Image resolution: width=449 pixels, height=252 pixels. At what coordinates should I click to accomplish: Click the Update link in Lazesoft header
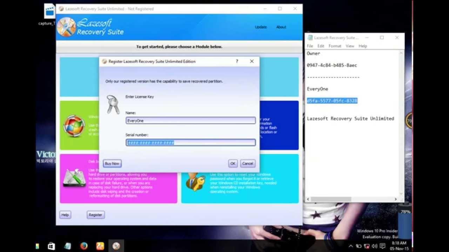(261, 27)
